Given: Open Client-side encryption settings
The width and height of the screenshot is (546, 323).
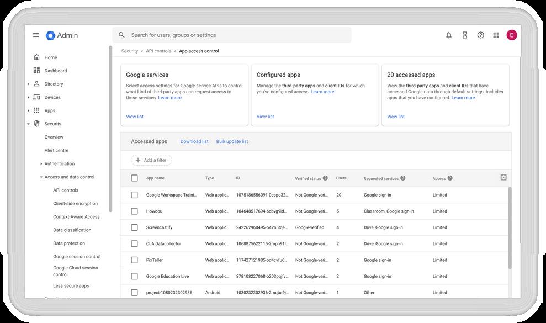Looking at the screenshot, I should click(76, 204).
